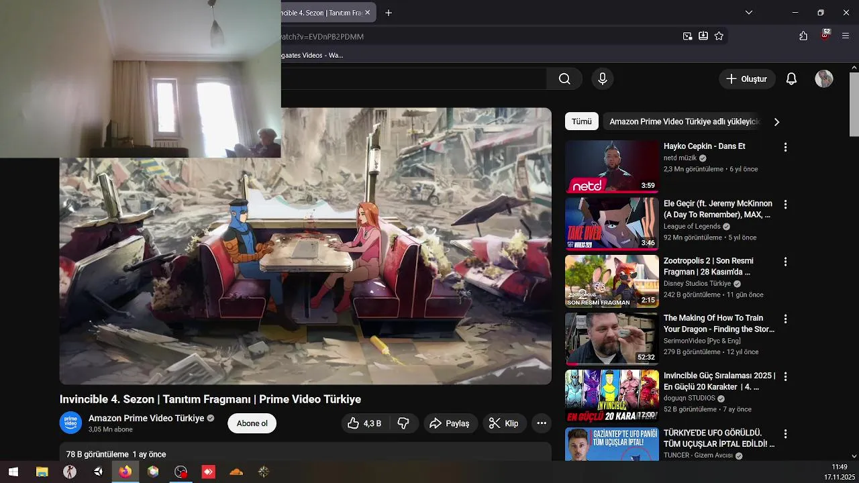Image resolution: width=859 pixels, height=483 pixels.
Task: Open the list all tabs dropdown arrow
Action: click(x=749, y=13)
